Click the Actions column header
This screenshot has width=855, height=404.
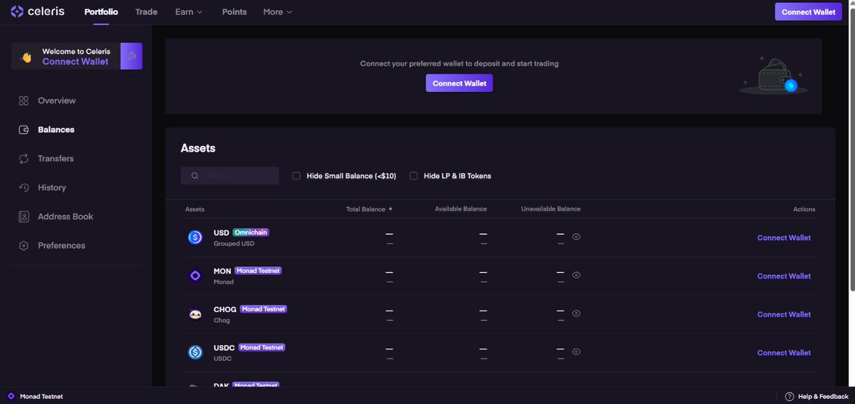pyautogui.click(x=804, y=209)
